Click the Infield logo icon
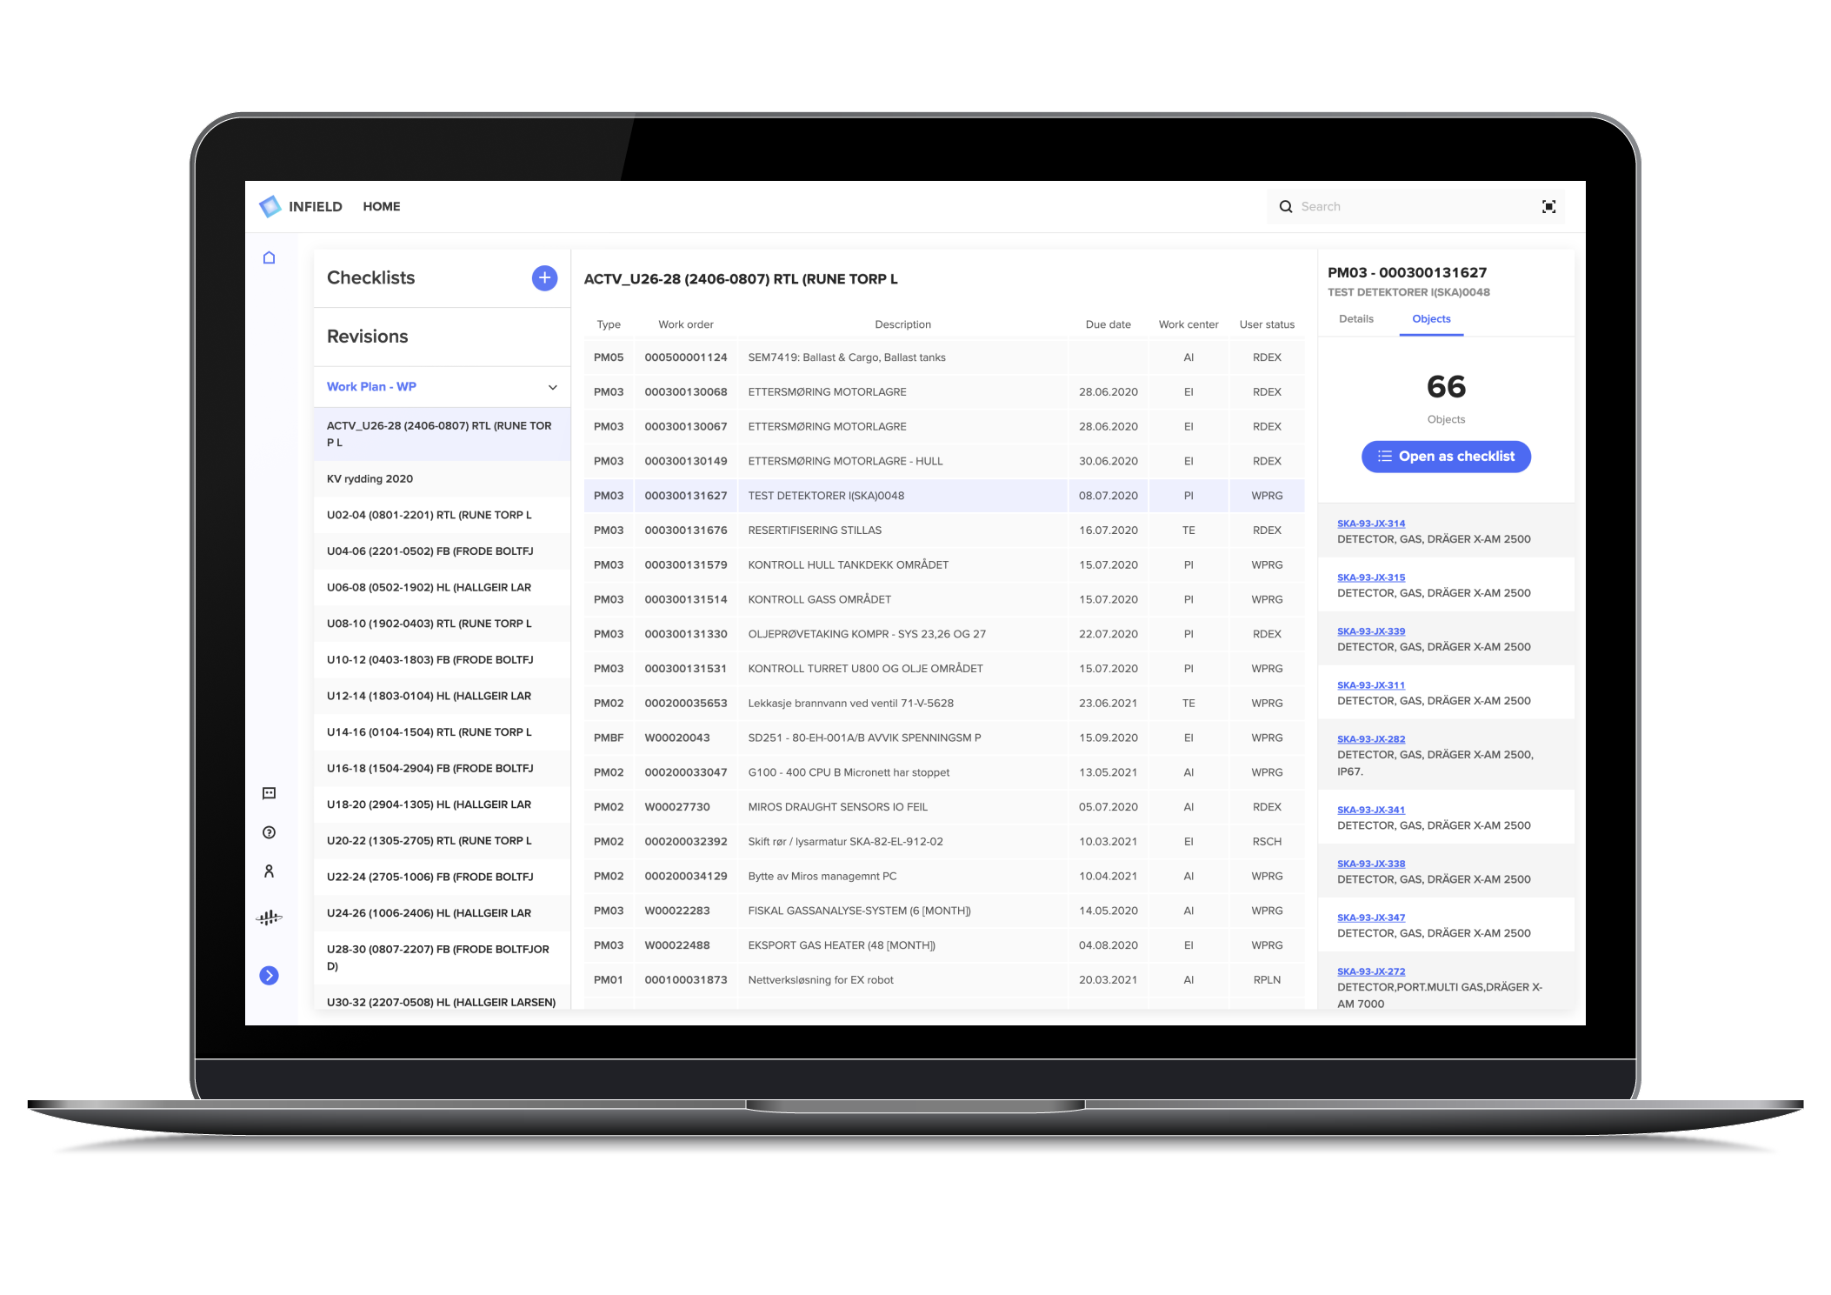The height and width of the screenshot is (1295, 1831). click(270, 206)
